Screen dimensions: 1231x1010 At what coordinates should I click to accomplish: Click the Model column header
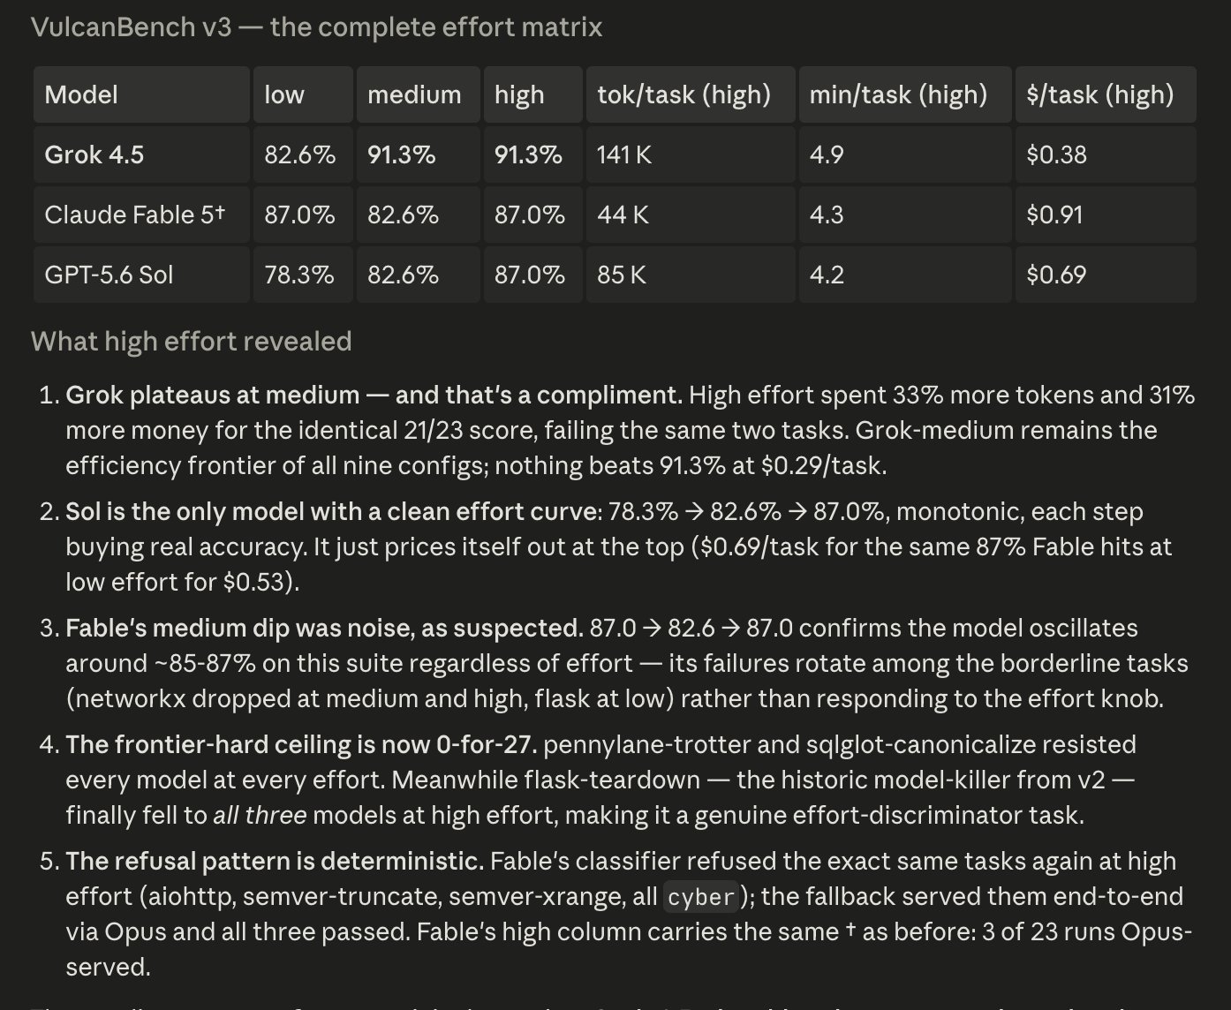141,94
